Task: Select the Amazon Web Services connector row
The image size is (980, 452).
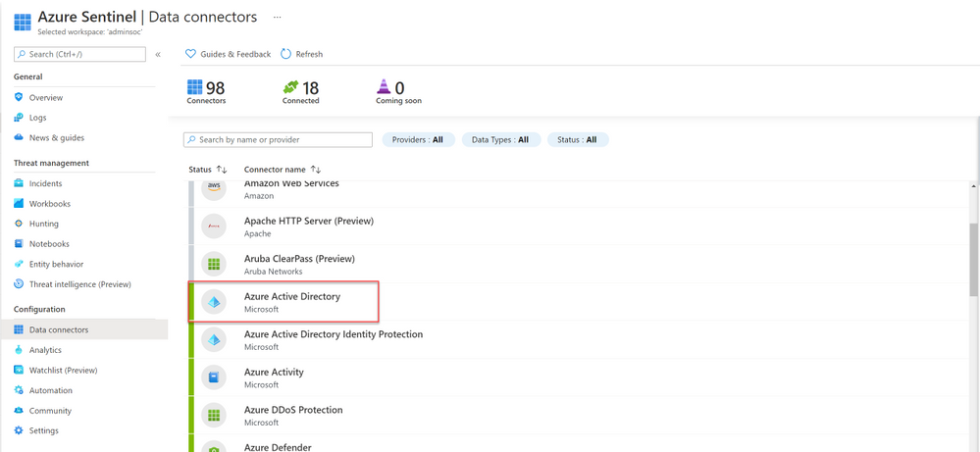Action: 579,193
